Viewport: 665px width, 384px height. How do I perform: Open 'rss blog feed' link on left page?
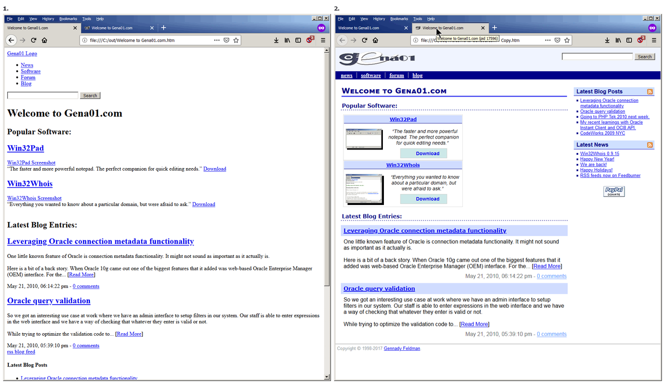[x=21, y=352]
